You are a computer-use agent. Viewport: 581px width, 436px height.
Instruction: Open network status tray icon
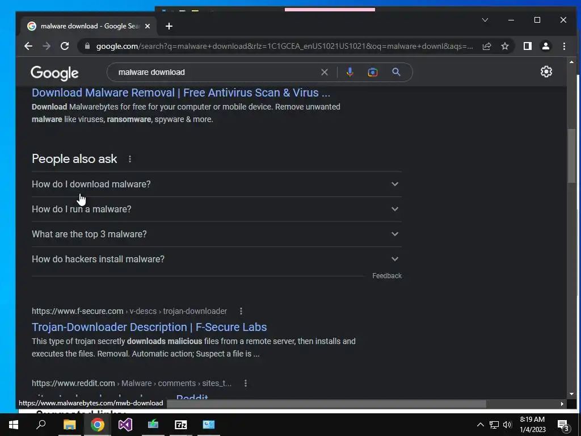pos(494,425)
